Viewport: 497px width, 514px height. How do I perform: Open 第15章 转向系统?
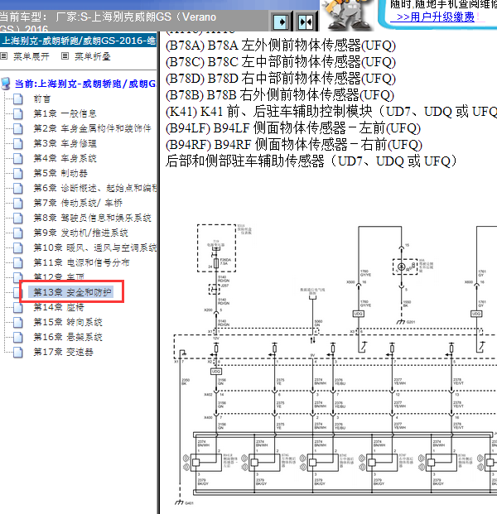coord(68,322)
